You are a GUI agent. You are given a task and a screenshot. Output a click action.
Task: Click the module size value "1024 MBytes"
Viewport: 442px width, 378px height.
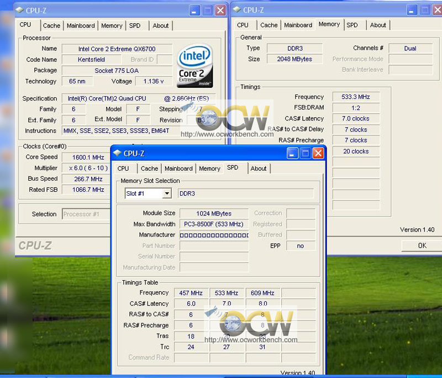(214, 213)
